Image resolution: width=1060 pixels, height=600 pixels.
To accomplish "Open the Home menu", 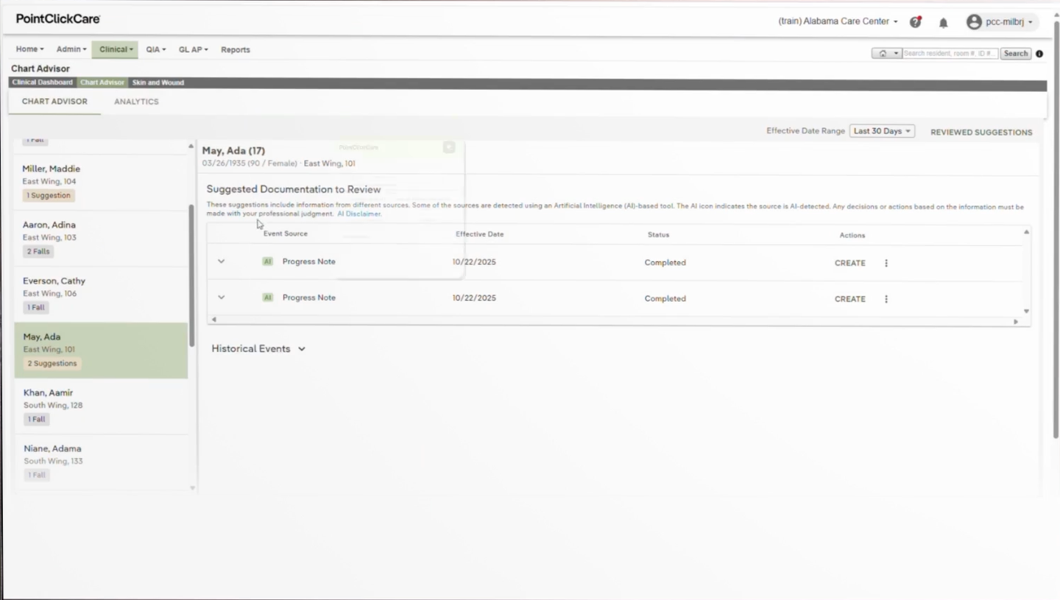I will 29,49.
